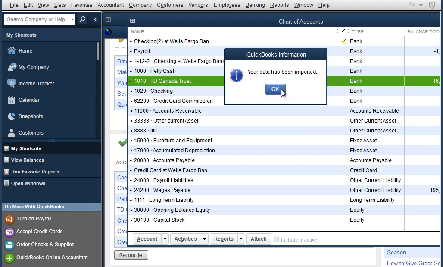Click the NAME column header

[x=137, y=31]
